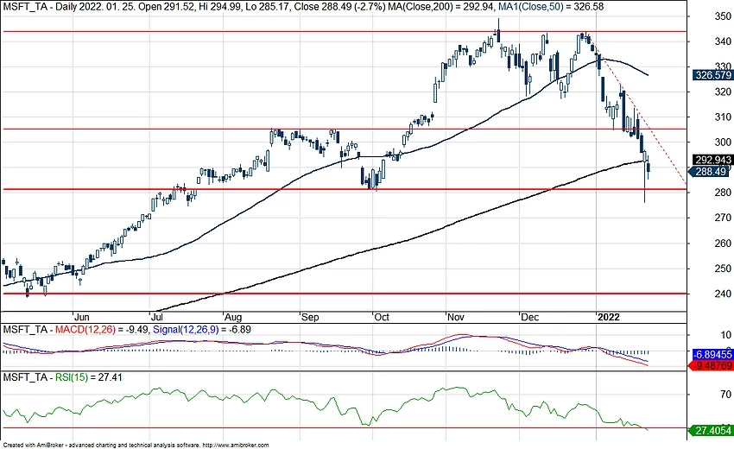Click the 326.579 MA50 price label
Viewport: 734px width, 449px height.
pos(712,75)
